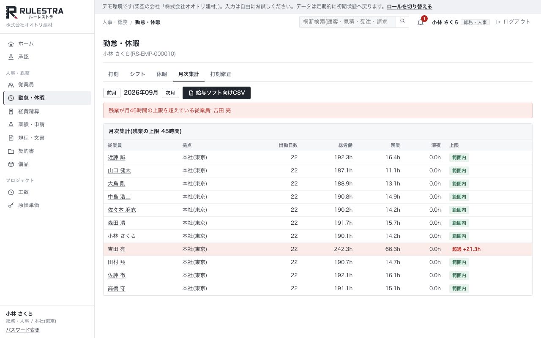
Task: Open employee 佐藤 徹
Action: (117, 275)
